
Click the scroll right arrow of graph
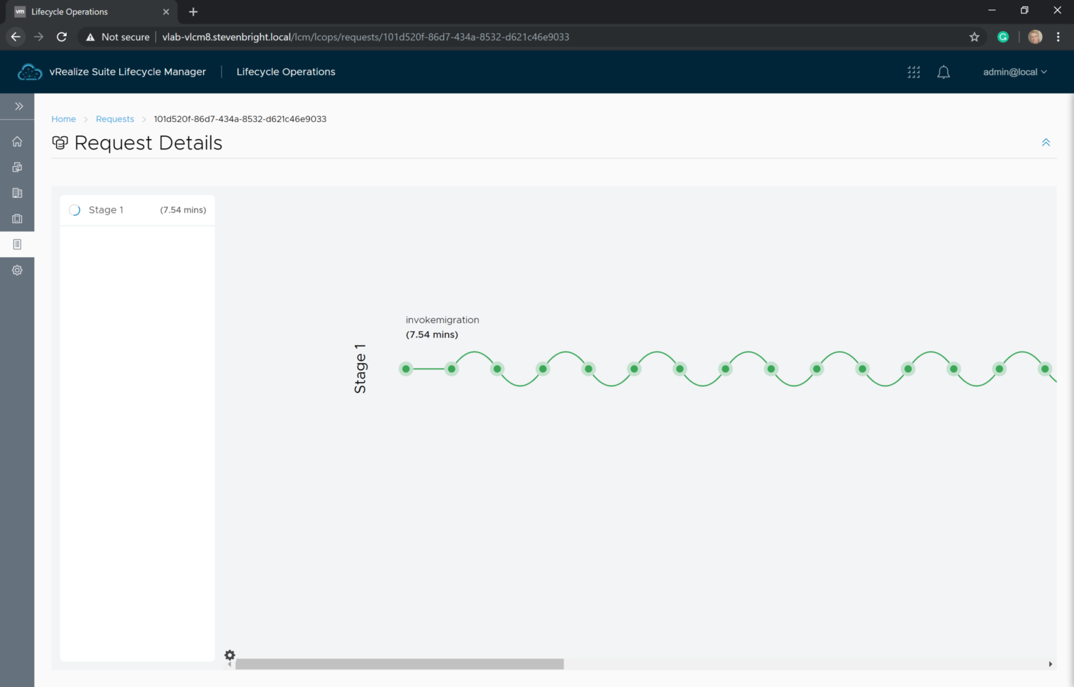click(x=1050, y=664)
